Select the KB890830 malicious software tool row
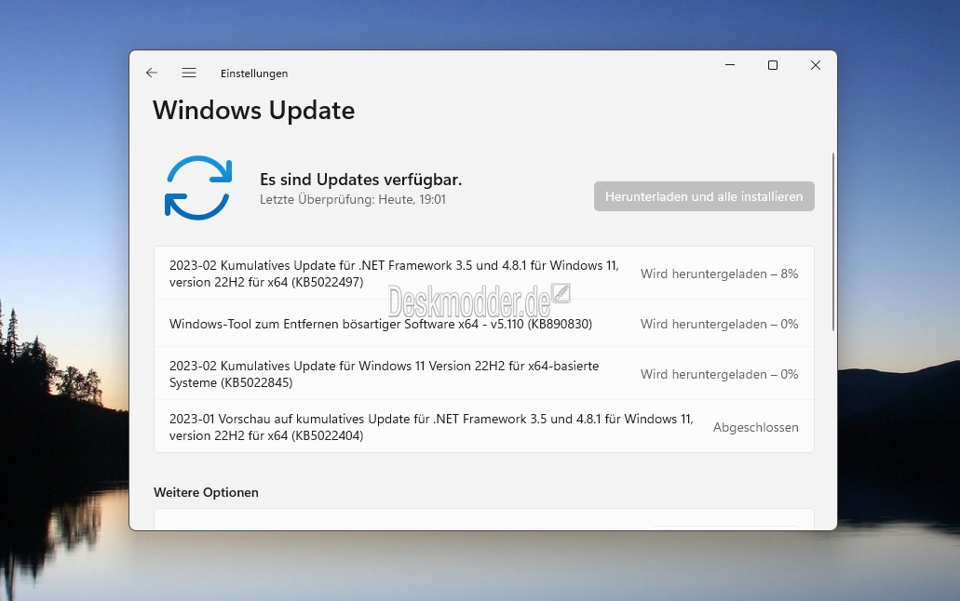 pos(483,324)
